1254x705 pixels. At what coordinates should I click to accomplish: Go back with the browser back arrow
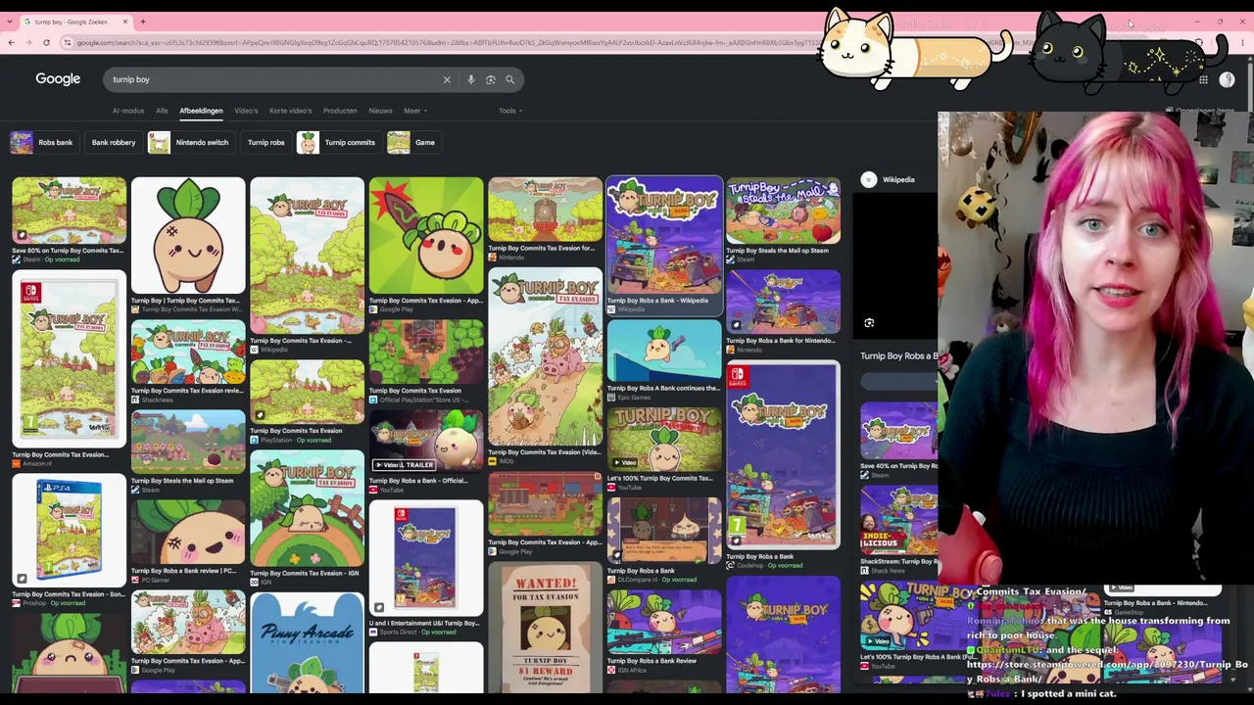(x=11, y=42)
